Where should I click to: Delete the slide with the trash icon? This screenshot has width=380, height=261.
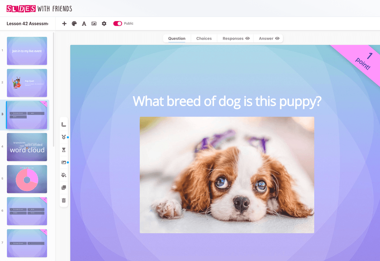pos(64,200)
